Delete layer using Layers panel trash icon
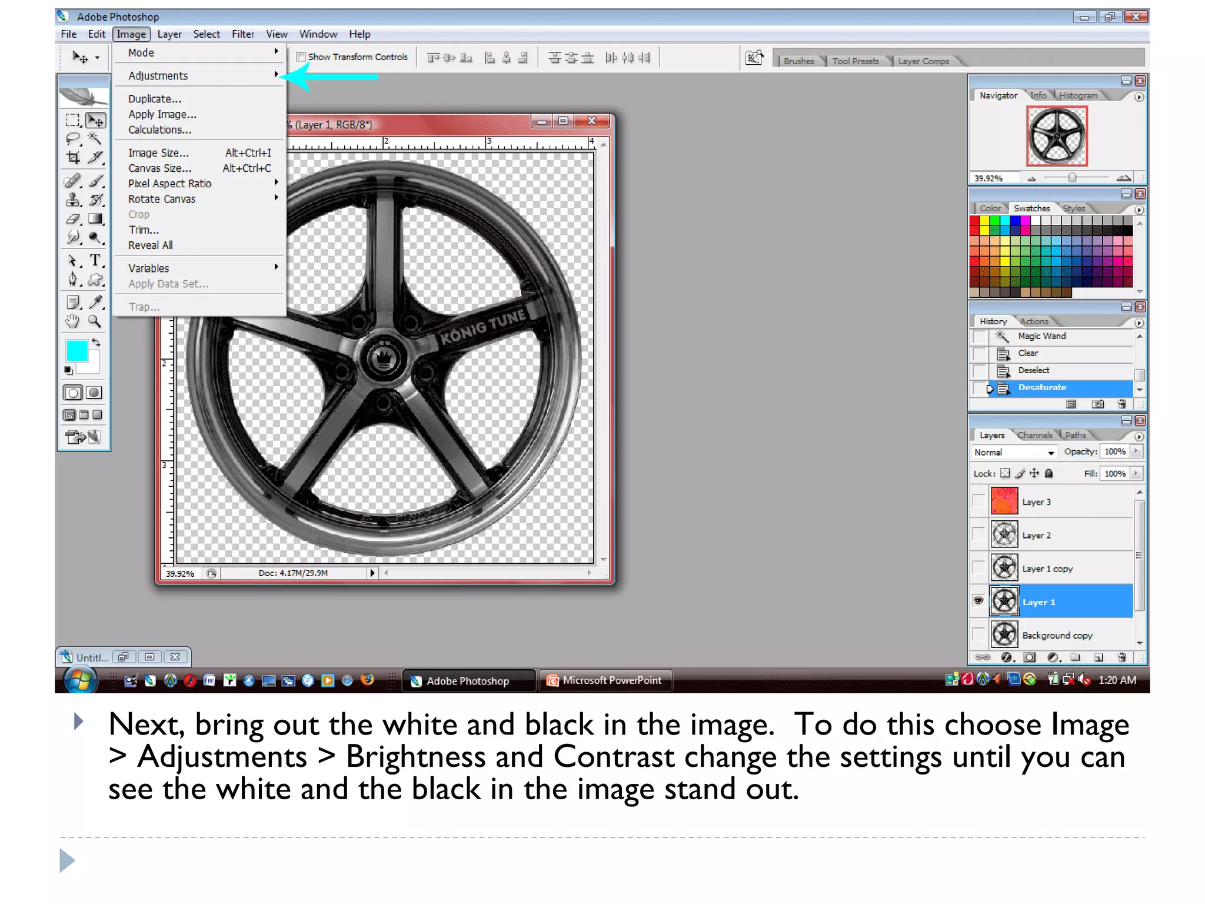Image resolution: width=1205 pixels, height=904 pixels. pyautogui.click(x=1121, y=657)
